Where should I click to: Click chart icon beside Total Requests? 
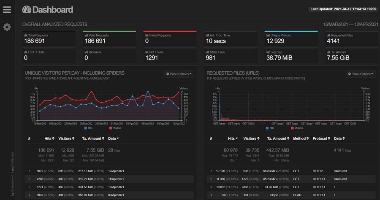25,35
